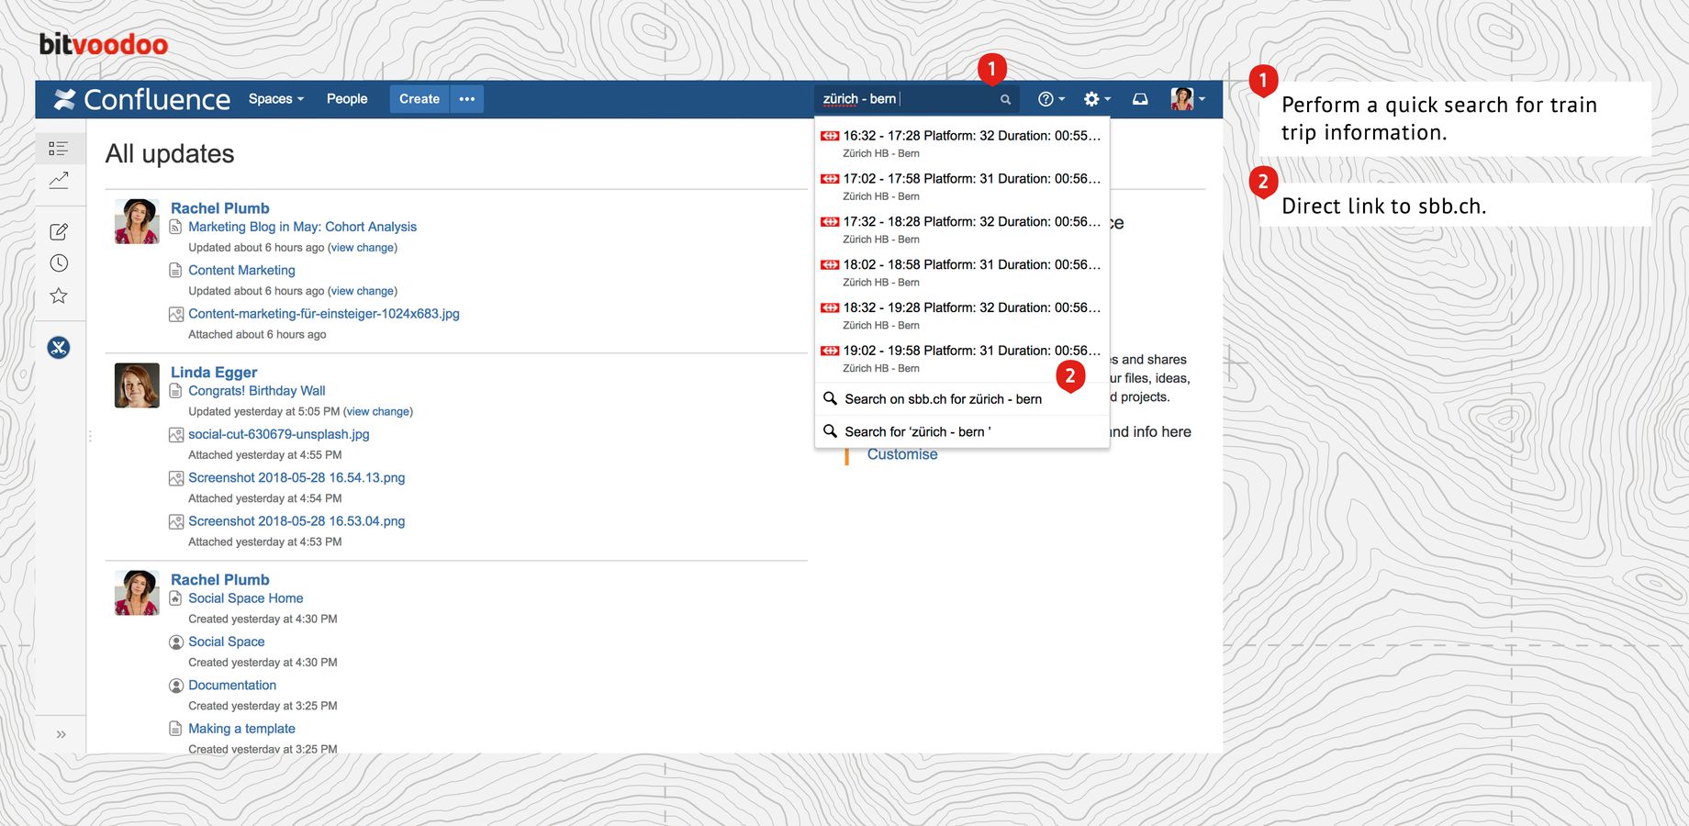Click view change under Content Marketing
This screenshot has width=1689, height=826.
click(363, 291)
